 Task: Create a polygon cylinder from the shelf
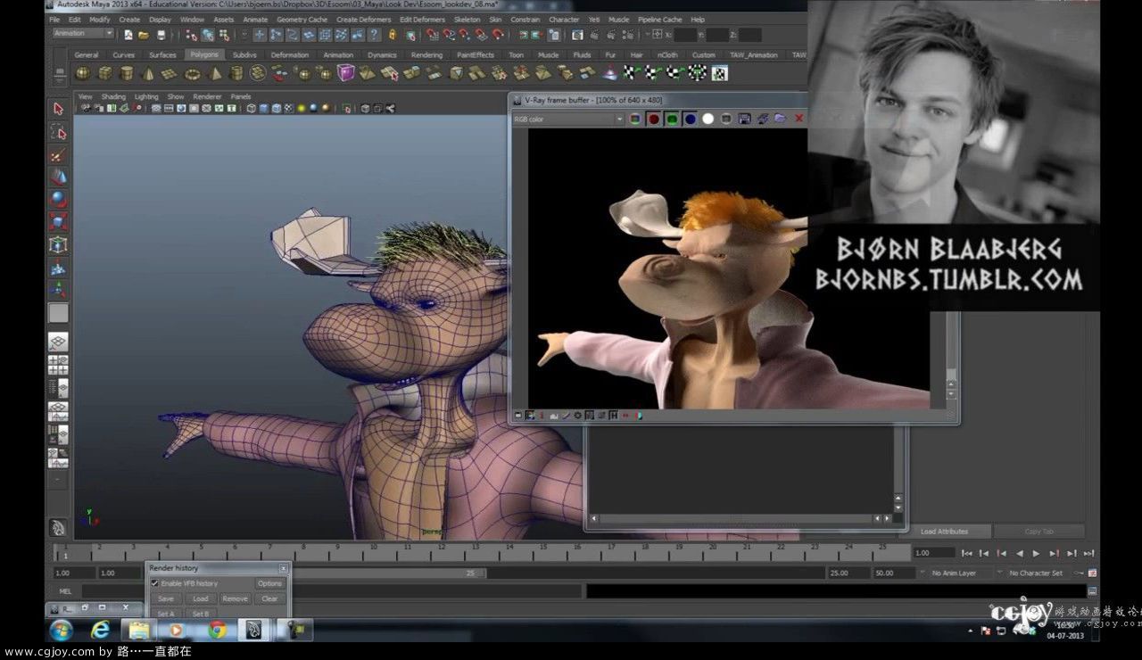[x=127, y=73]
